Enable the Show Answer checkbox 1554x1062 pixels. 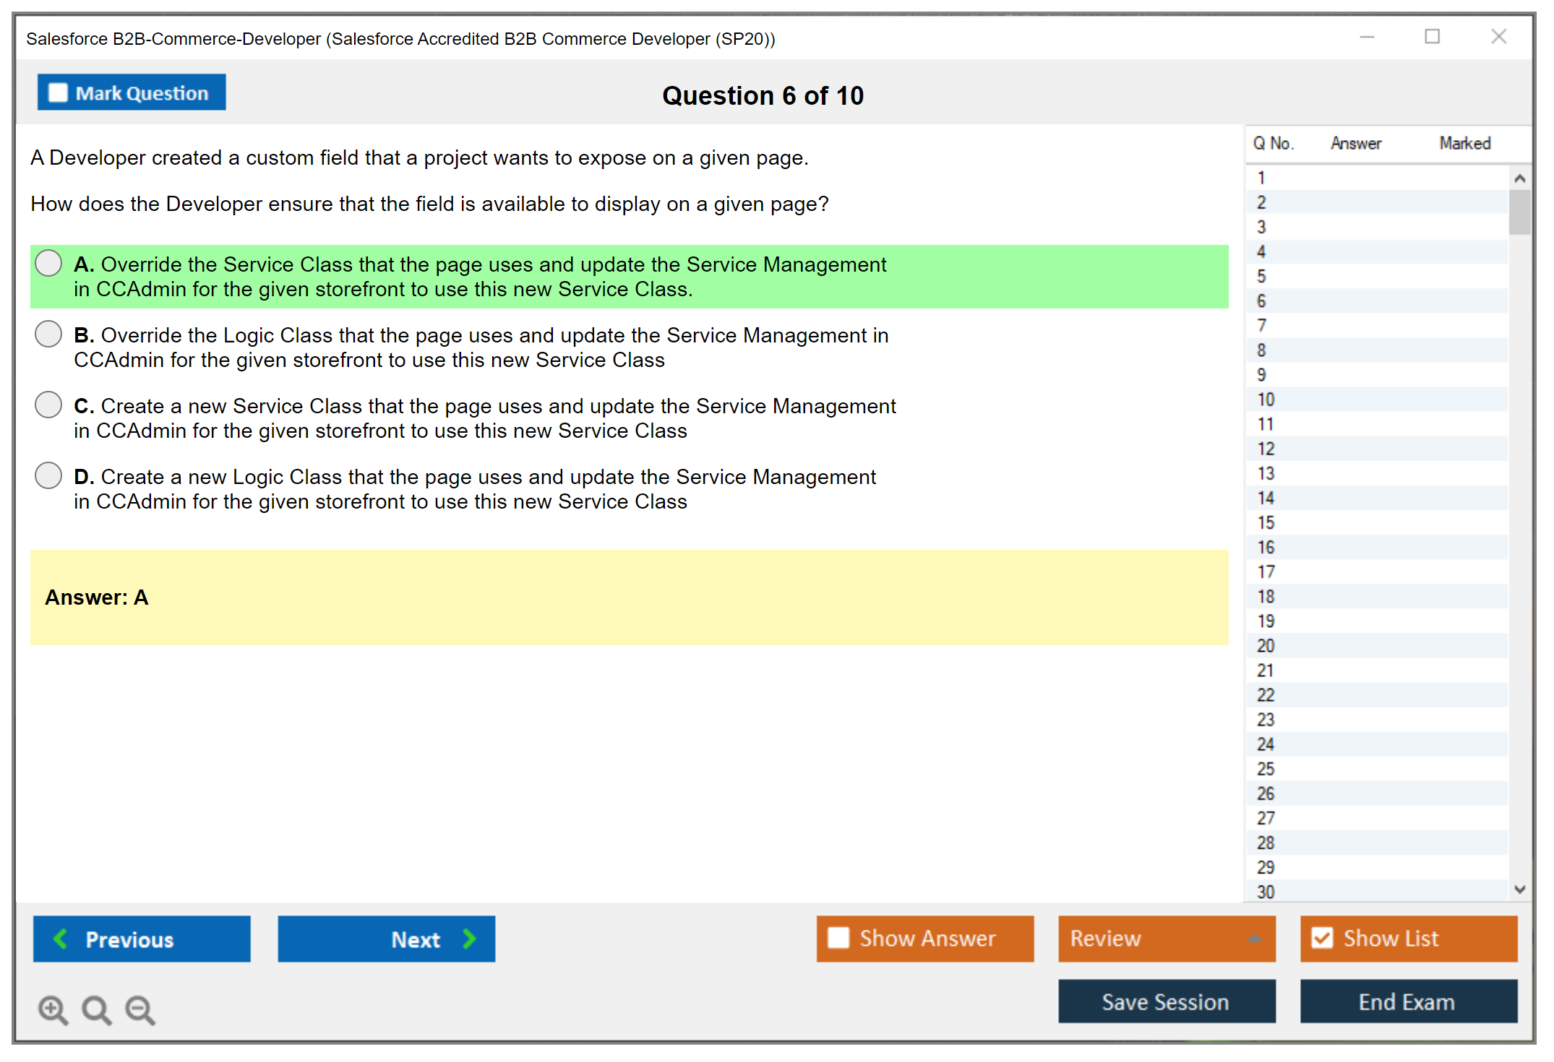tap(838, 938)
